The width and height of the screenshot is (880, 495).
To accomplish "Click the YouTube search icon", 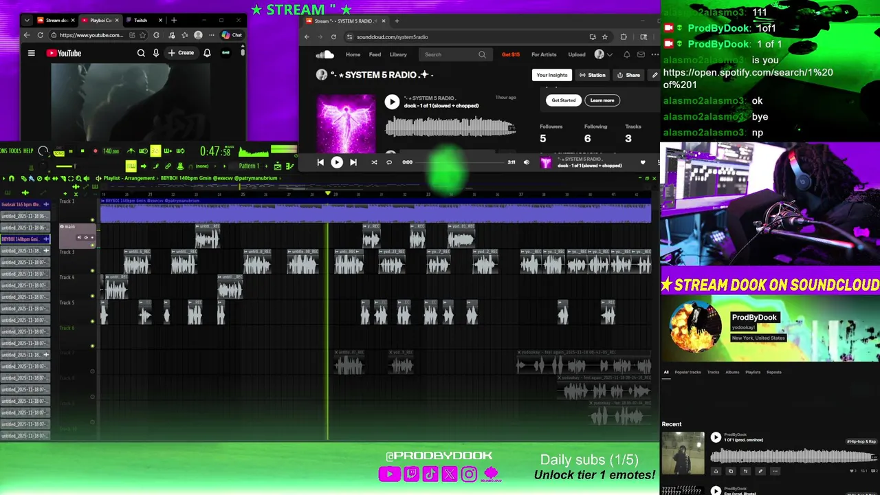I will click(141, 53).
